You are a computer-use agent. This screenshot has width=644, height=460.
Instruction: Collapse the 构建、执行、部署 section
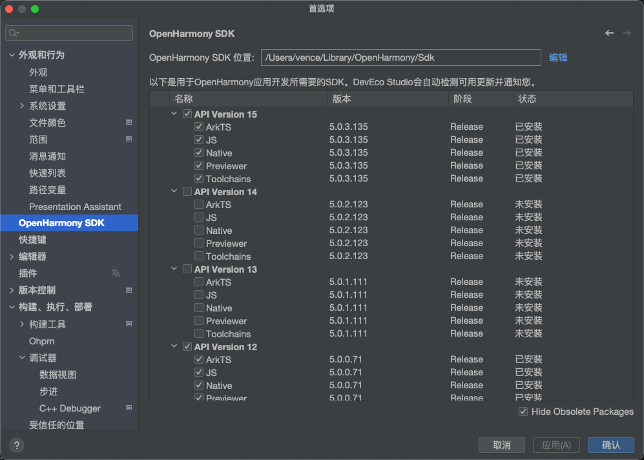12,307
